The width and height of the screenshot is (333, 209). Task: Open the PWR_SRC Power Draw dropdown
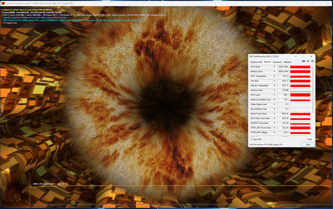[x=274, y=128]
